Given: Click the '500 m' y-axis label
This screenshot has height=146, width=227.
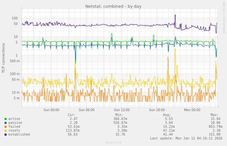Looking at the screenshot, I should 15,61.
